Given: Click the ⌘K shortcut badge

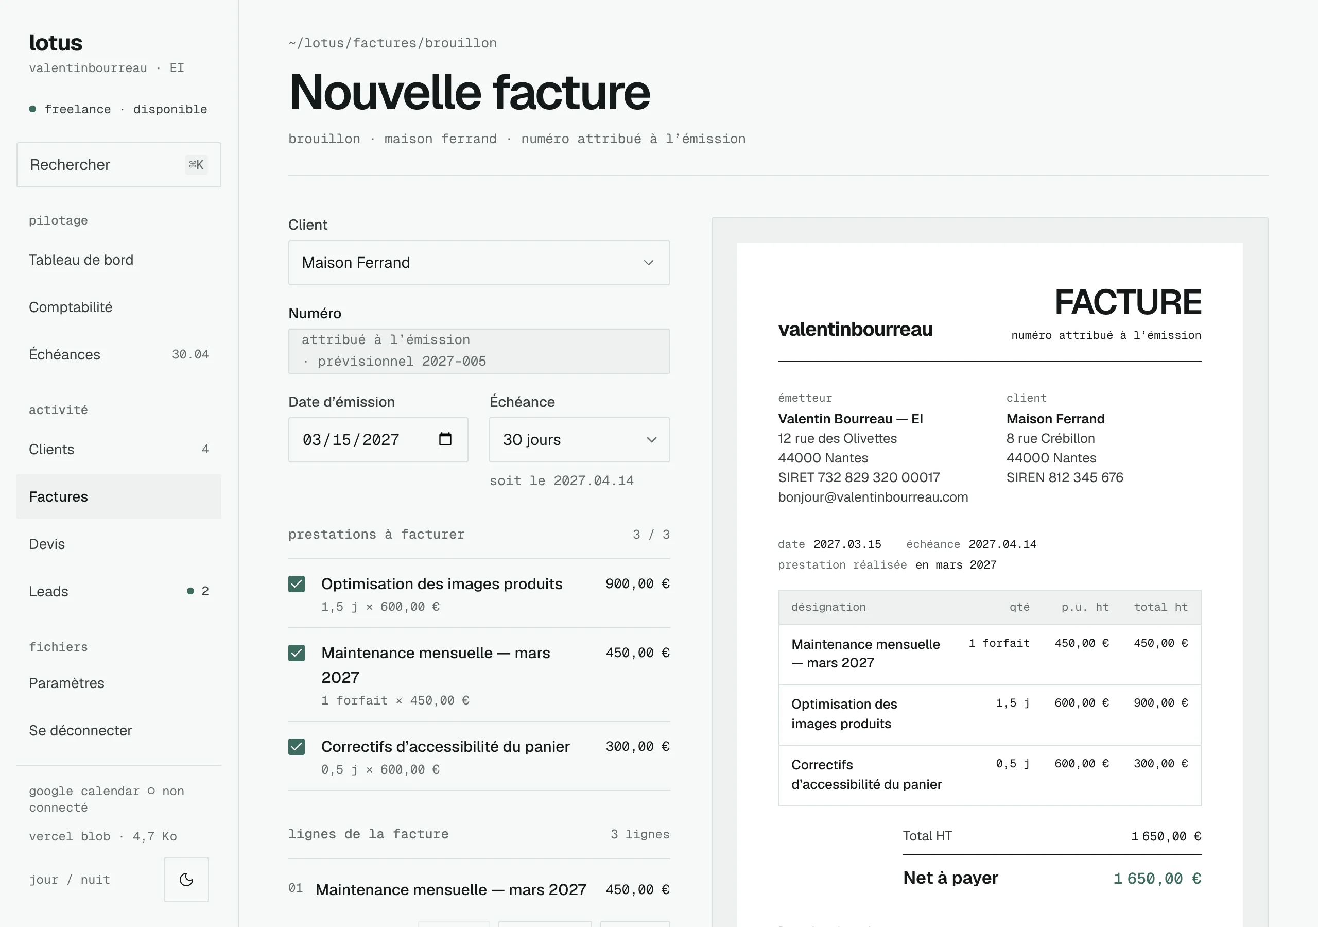Looking at the screenshot, I should tap(196, 165).
